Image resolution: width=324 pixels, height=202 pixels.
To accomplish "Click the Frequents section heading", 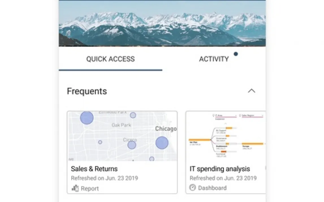I will [87, 91].
